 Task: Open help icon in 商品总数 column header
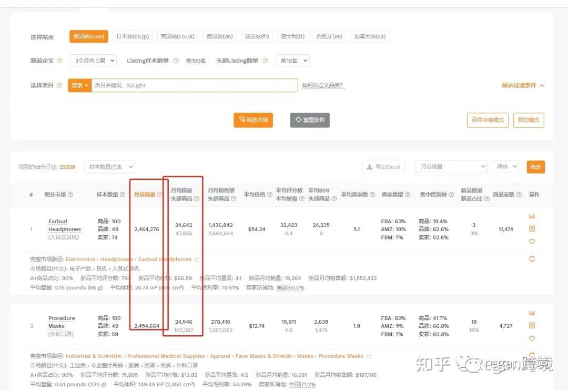click(x=519, y=194)
